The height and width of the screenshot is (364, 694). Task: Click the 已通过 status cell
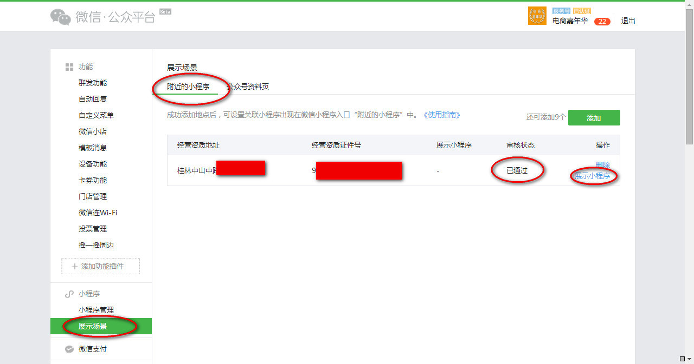[x=517, y=170]
